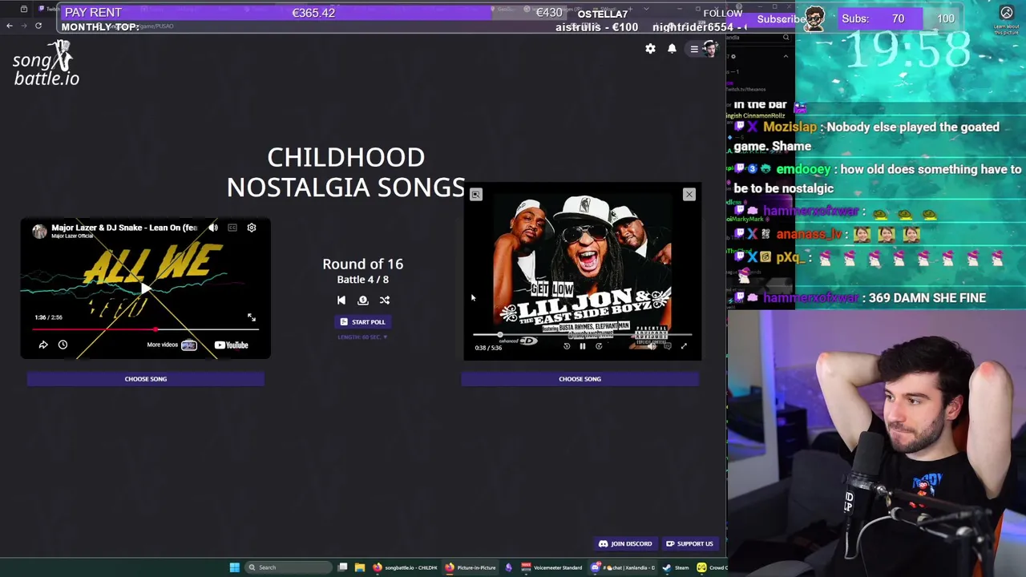Screen dimensions: 1026x577
Task: Open the Discord chat taskbar window
Action: [x=623, y=567]
